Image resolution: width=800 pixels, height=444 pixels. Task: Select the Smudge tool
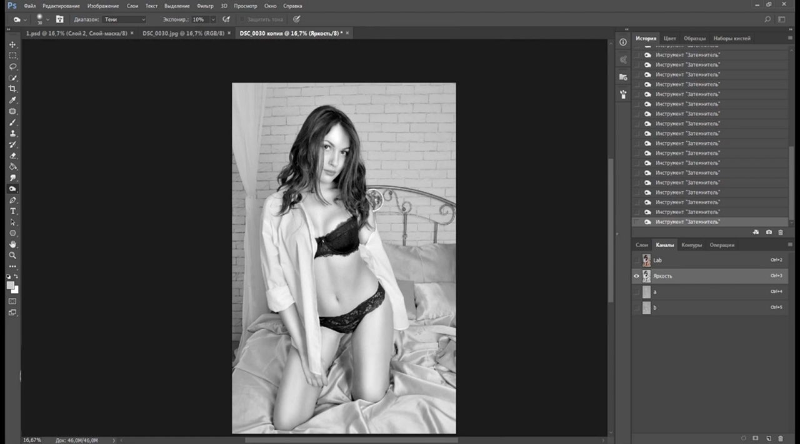(x=12, y=178)
